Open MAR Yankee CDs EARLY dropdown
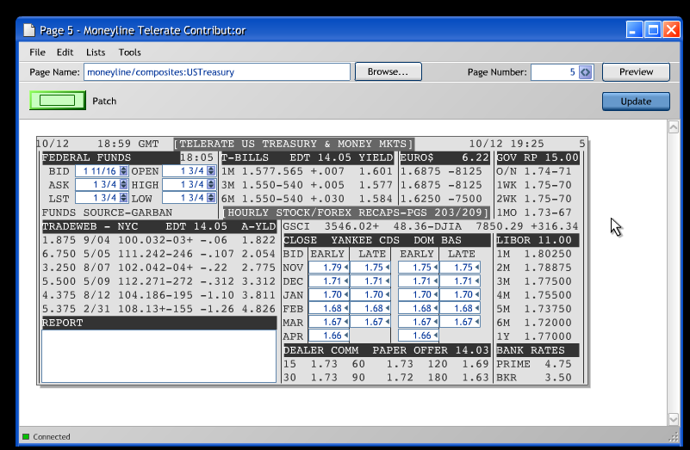 346,322
